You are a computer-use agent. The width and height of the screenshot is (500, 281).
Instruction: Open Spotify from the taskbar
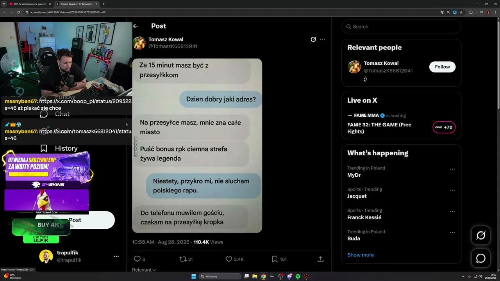pos(298,276)
